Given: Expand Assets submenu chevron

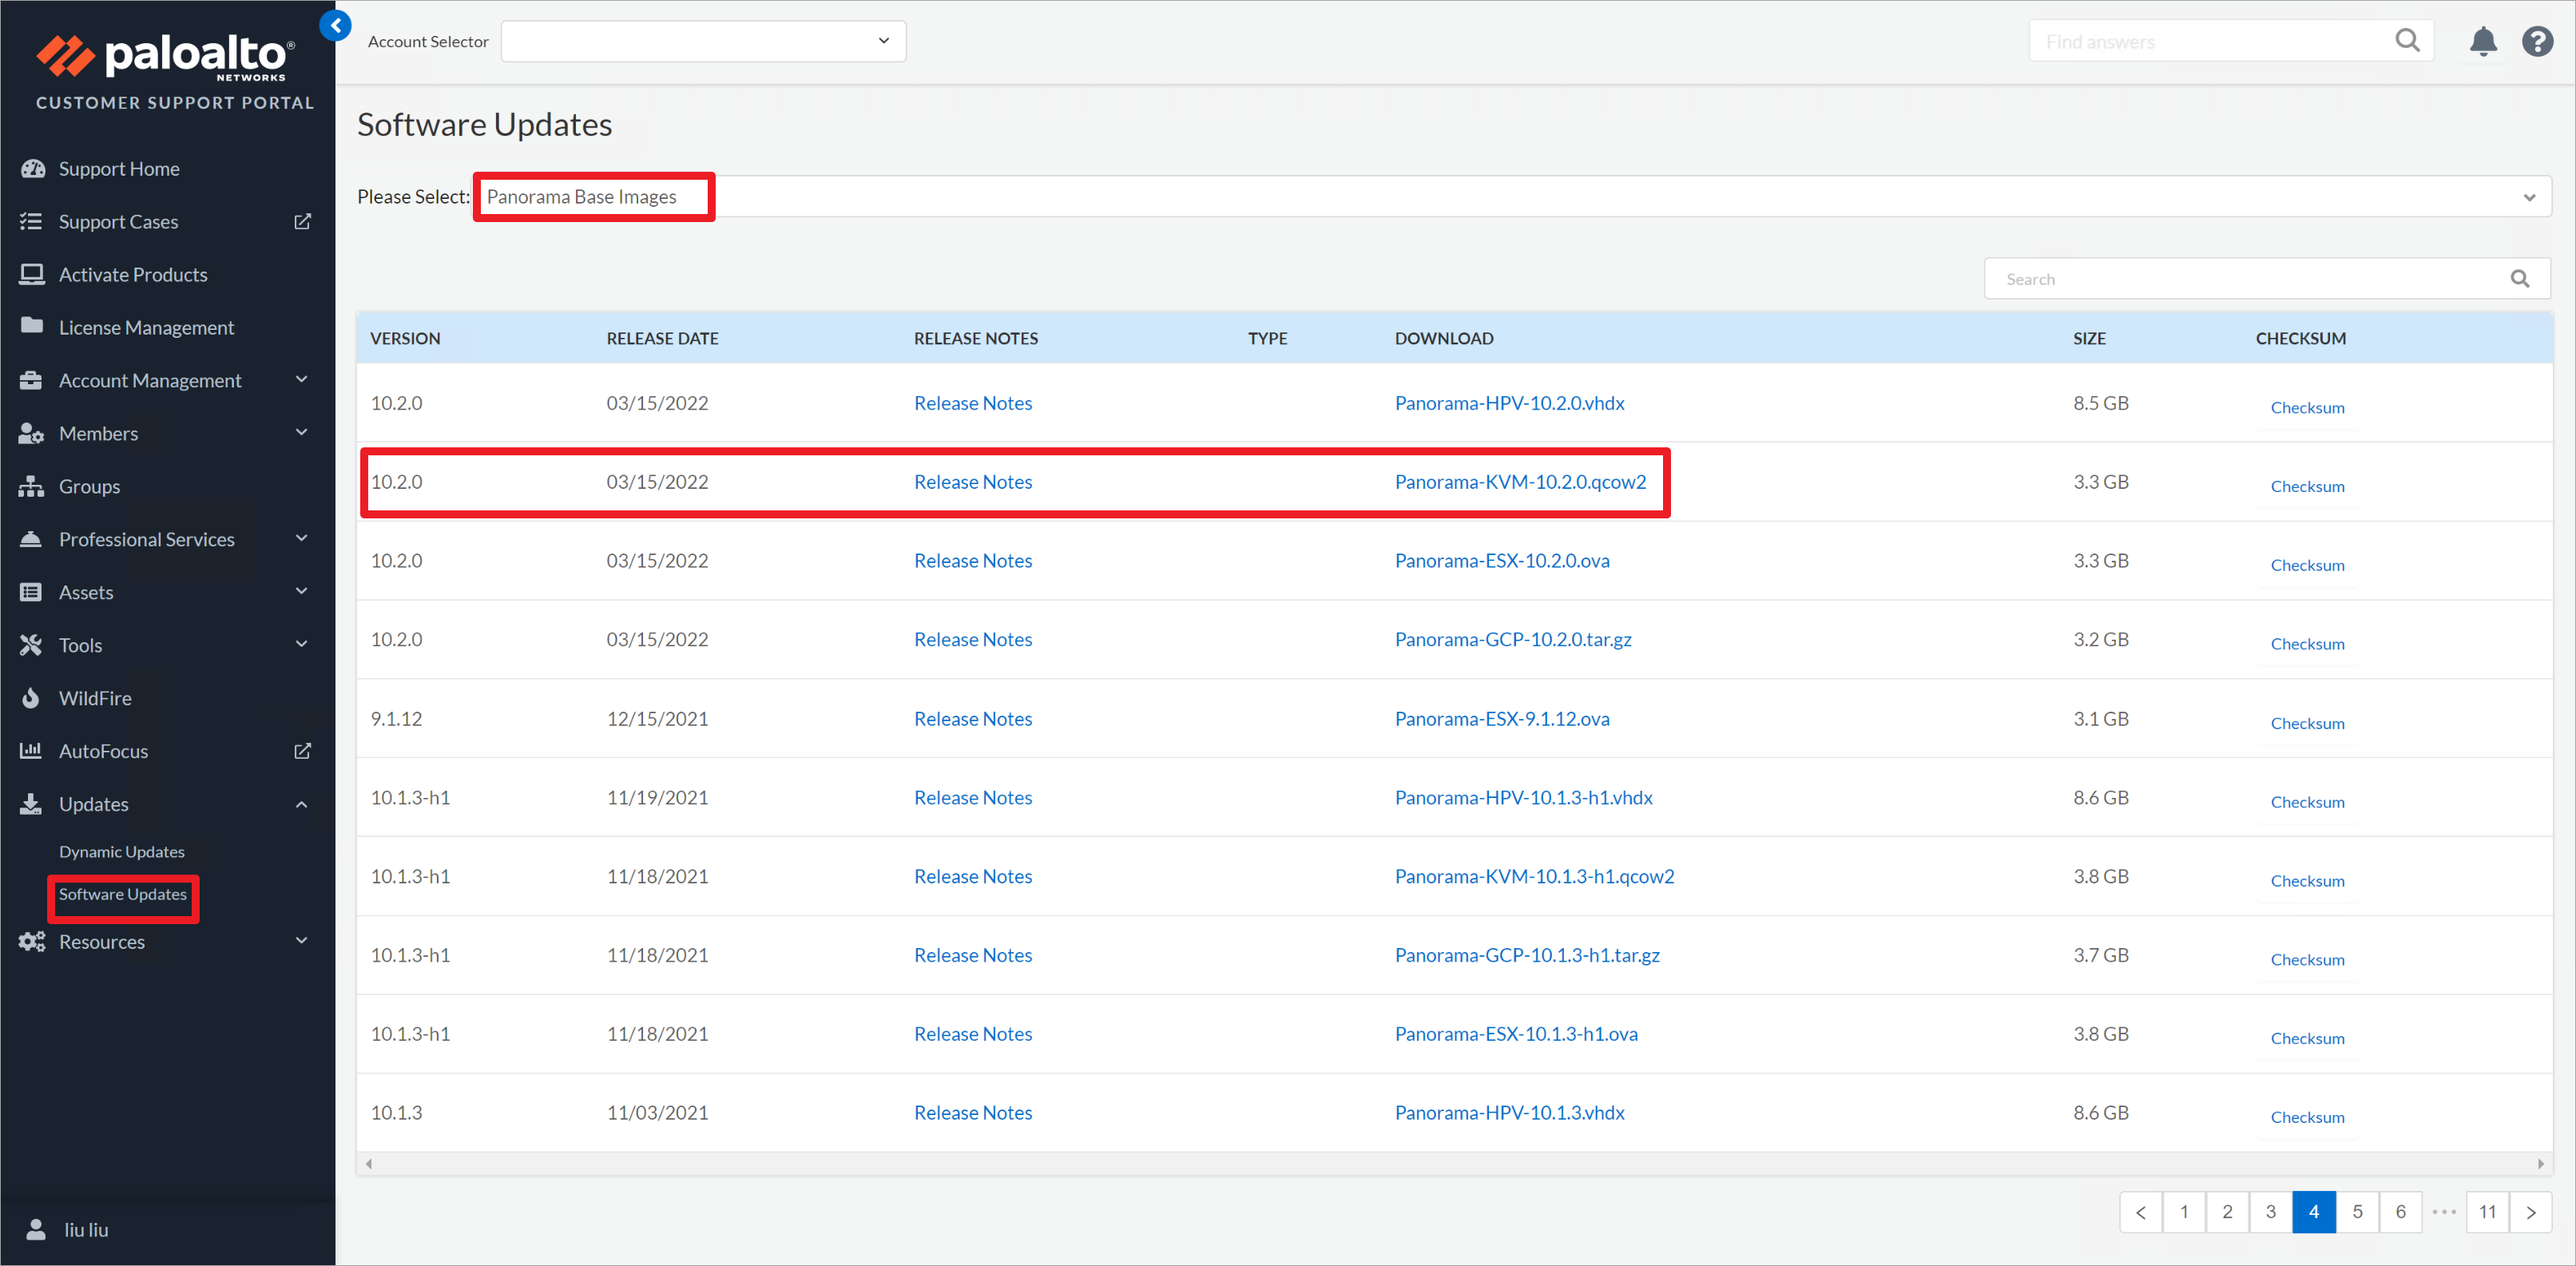Looking at the screenshot, I should click(302, 591).
